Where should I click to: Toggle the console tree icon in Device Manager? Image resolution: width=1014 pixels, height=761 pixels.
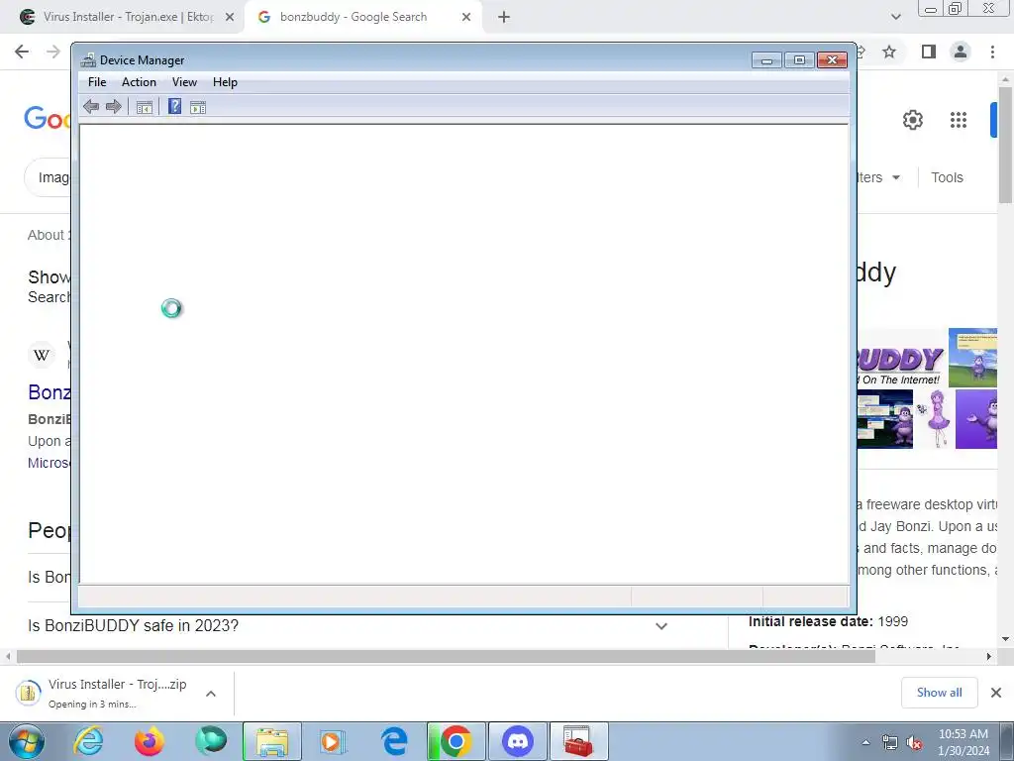[145, 107]
